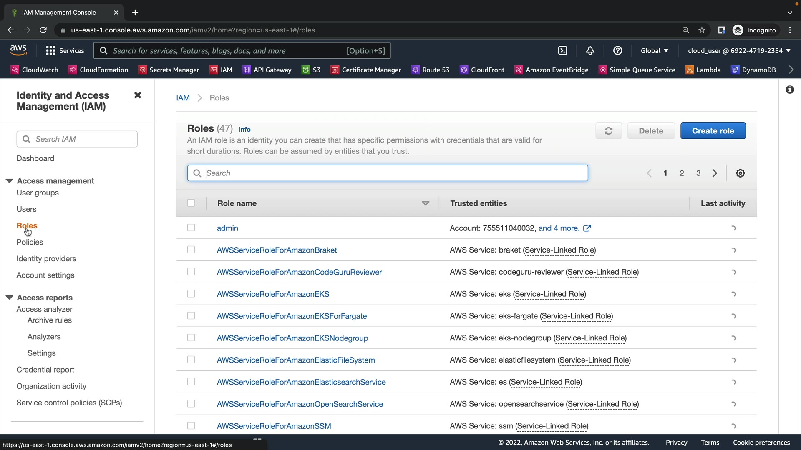
Task: Open Users in the sidebar
Action: click(x=26, y=209)
